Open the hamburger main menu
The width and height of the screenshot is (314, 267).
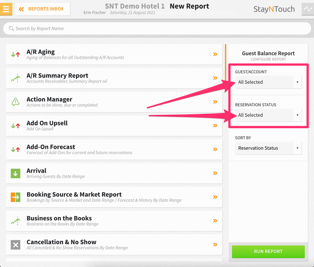pyautogui.click(x=6, y=9)
